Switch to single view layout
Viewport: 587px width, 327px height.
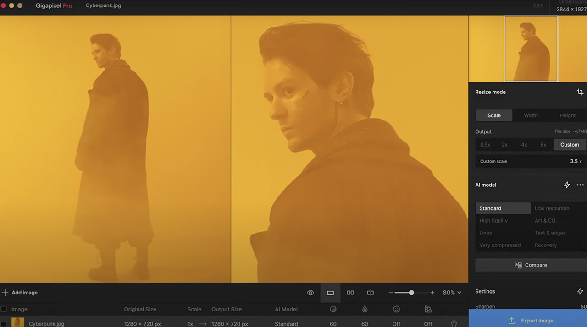click(x=330, y=293)
